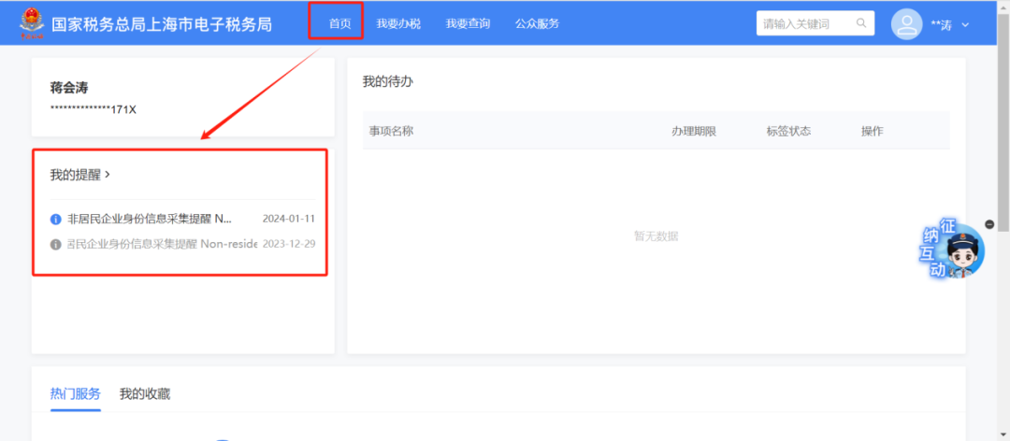Click the 暂无数据 placeholder text
The width and height of the screenshot is (1010, 441).
tap(656, 236)
